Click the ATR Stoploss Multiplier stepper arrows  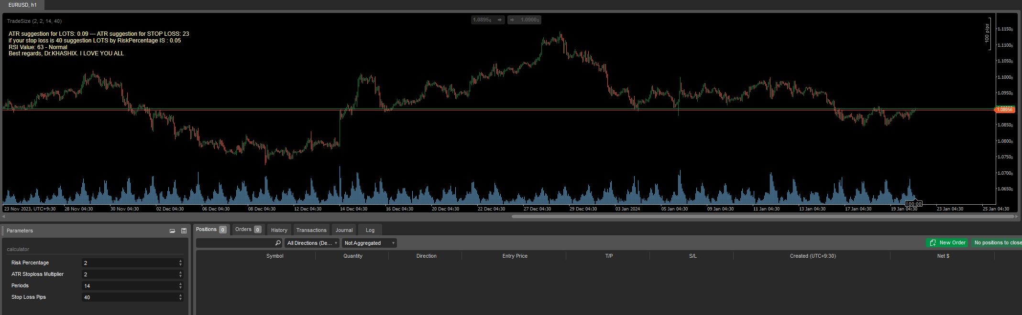point(180,274)
